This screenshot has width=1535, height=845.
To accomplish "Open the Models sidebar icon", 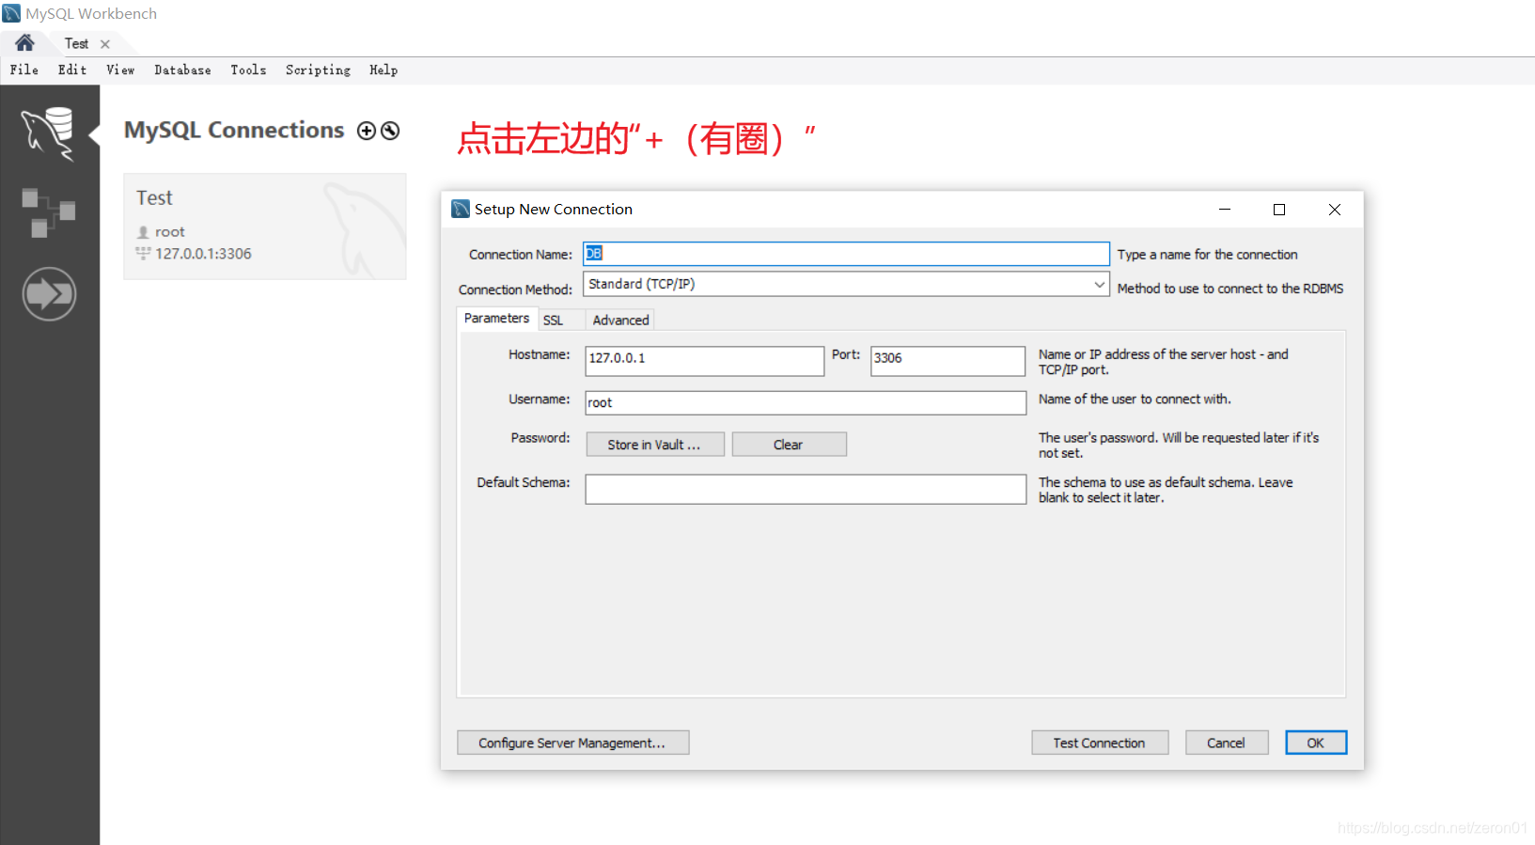I will (49, 212).
